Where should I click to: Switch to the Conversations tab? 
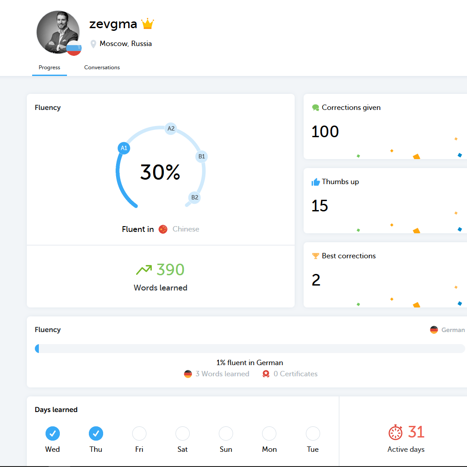coord(102,67)
